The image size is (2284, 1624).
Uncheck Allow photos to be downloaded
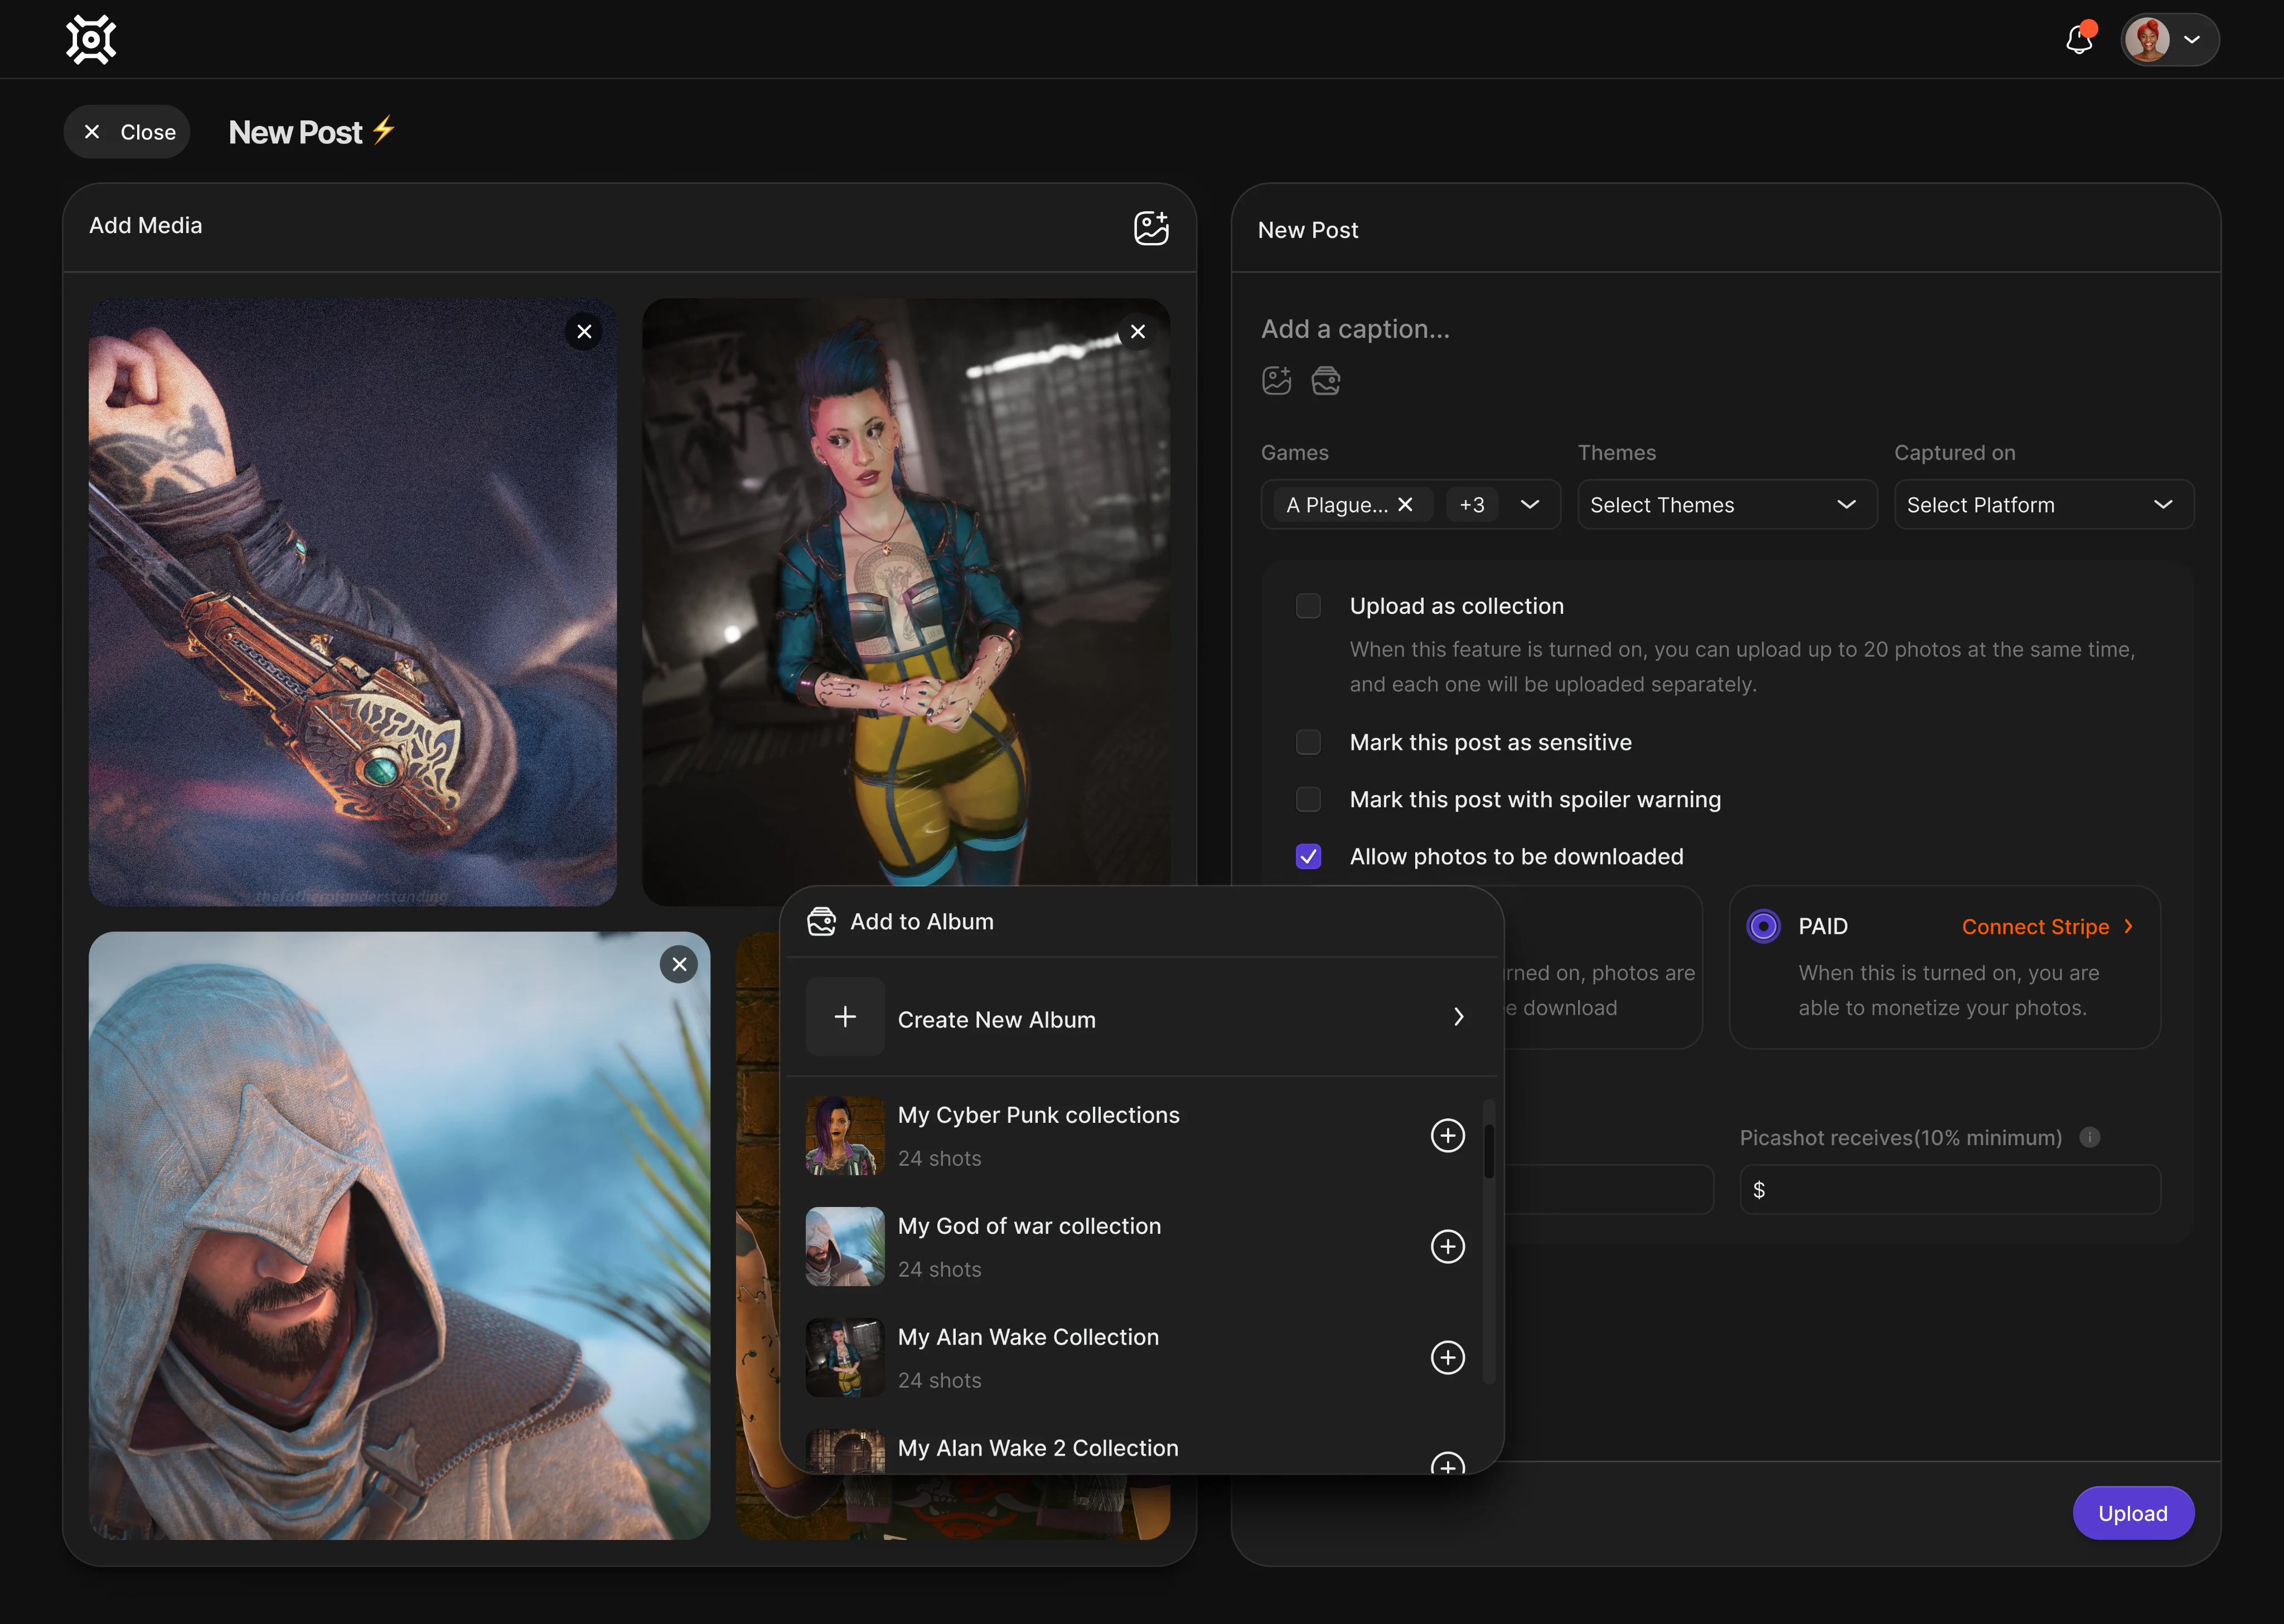(1308, 856)
